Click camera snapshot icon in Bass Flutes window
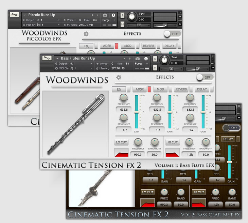This screenshot has height=223, width=248. [x=138, y=59]
